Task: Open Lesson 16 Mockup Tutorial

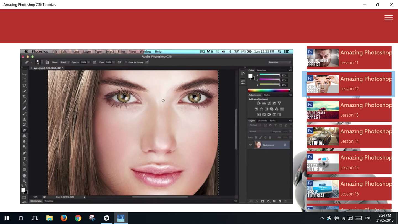Action: [x=349, y=189]
